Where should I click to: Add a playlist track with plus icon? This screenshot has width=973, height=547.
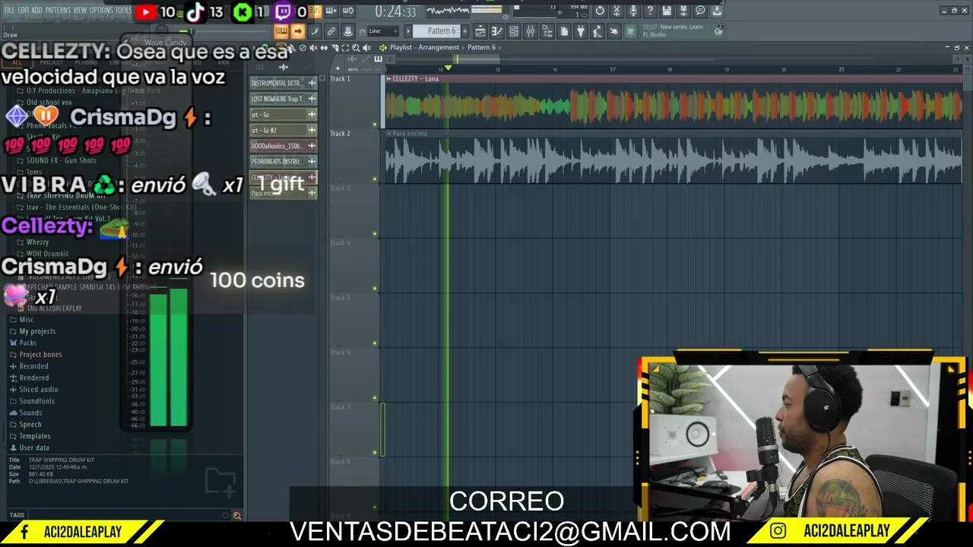click(338, 68)
